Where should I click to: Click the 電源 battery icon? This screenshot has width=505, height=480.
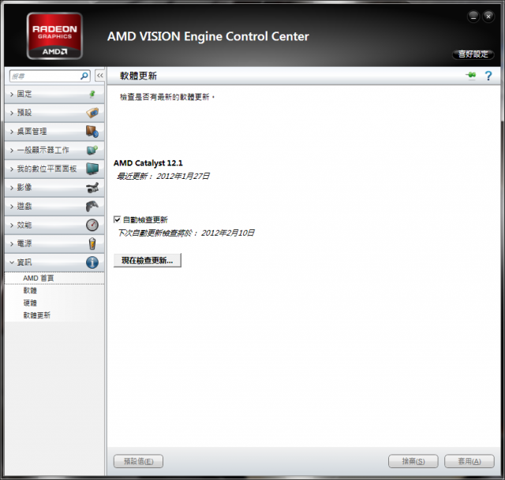92,244
